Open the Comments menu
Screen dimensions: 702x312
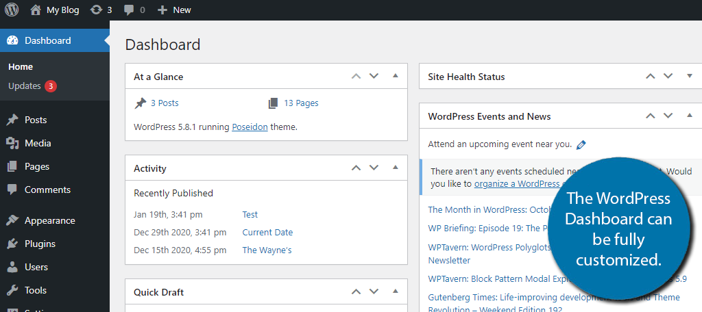click(55, 190)
